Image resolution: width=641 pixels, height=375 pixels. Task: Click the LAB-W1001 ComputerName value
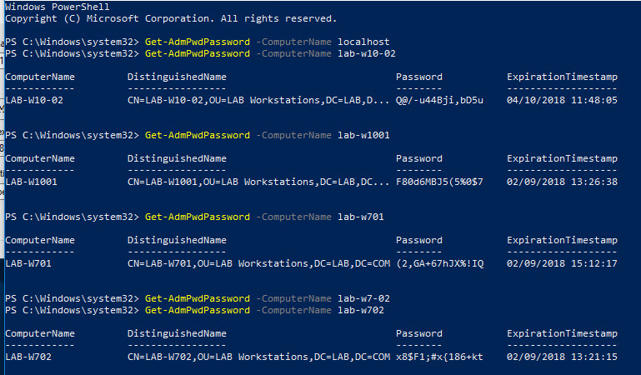31,182
